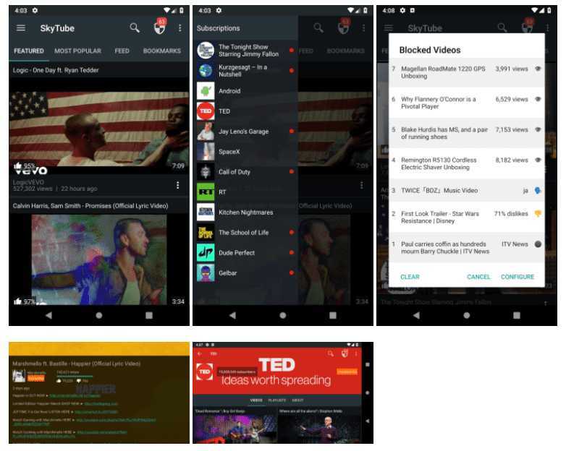Tap search icon on TED channel page
Screen dimensions: 566x451
pos(330,353)
